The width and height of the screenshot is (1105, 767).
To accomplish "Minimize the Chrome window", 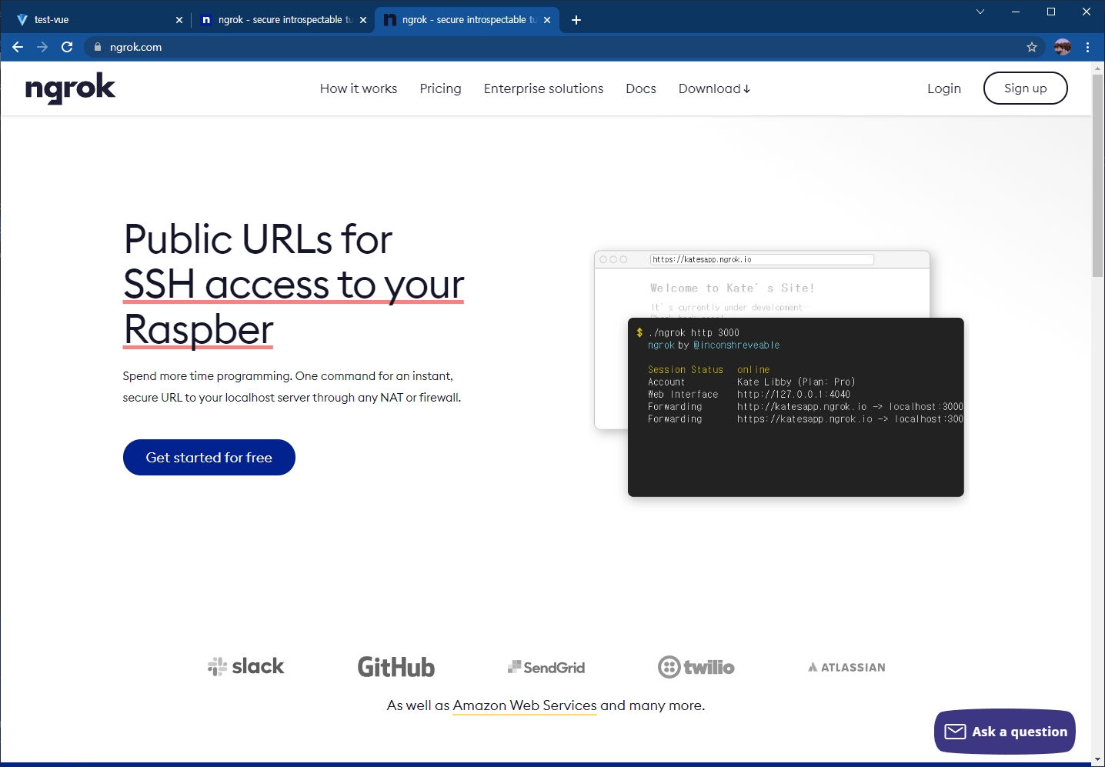I will (x=1016, y=12).
